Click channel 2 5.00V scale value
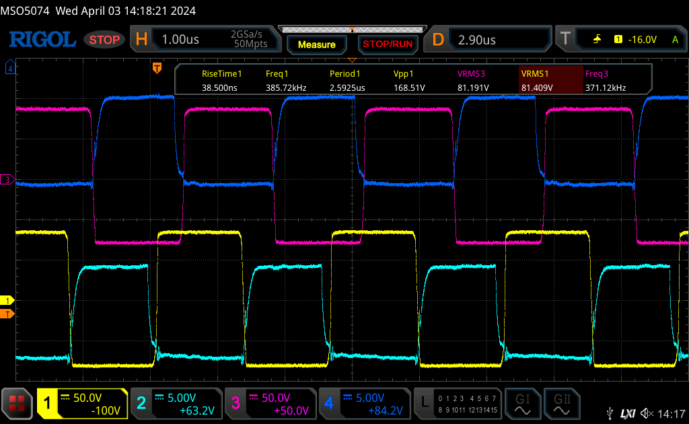689x424 pixels. click(x=182, y=398)
